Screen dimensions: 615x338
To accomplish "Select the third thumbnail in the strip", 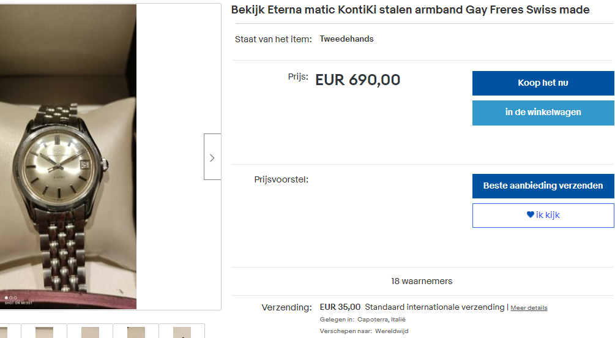I will pyautogui.click(x=90, y=331).
